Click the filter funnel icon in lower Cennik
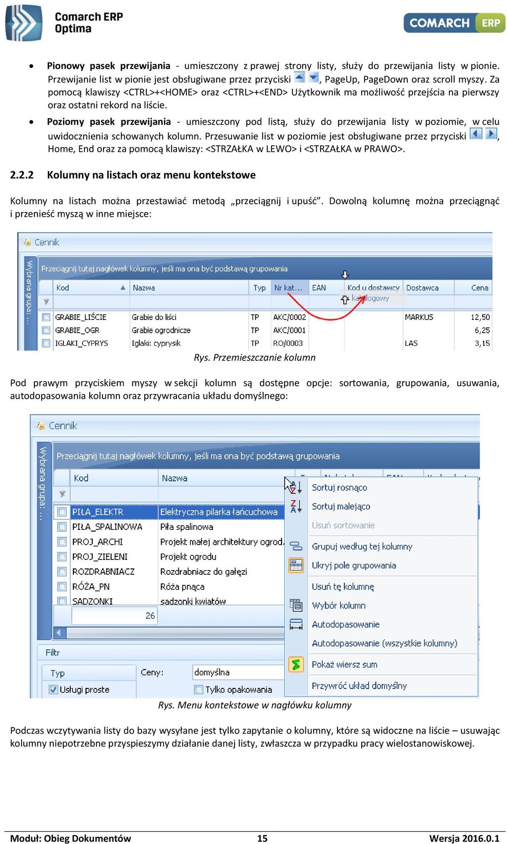This screenshot has height=844, width=507. click(62, 494)
